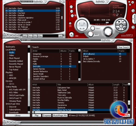This screenshot has height=126, width=136.
Task: Adjust the Treble knob
Action: [x=93, y=28]
